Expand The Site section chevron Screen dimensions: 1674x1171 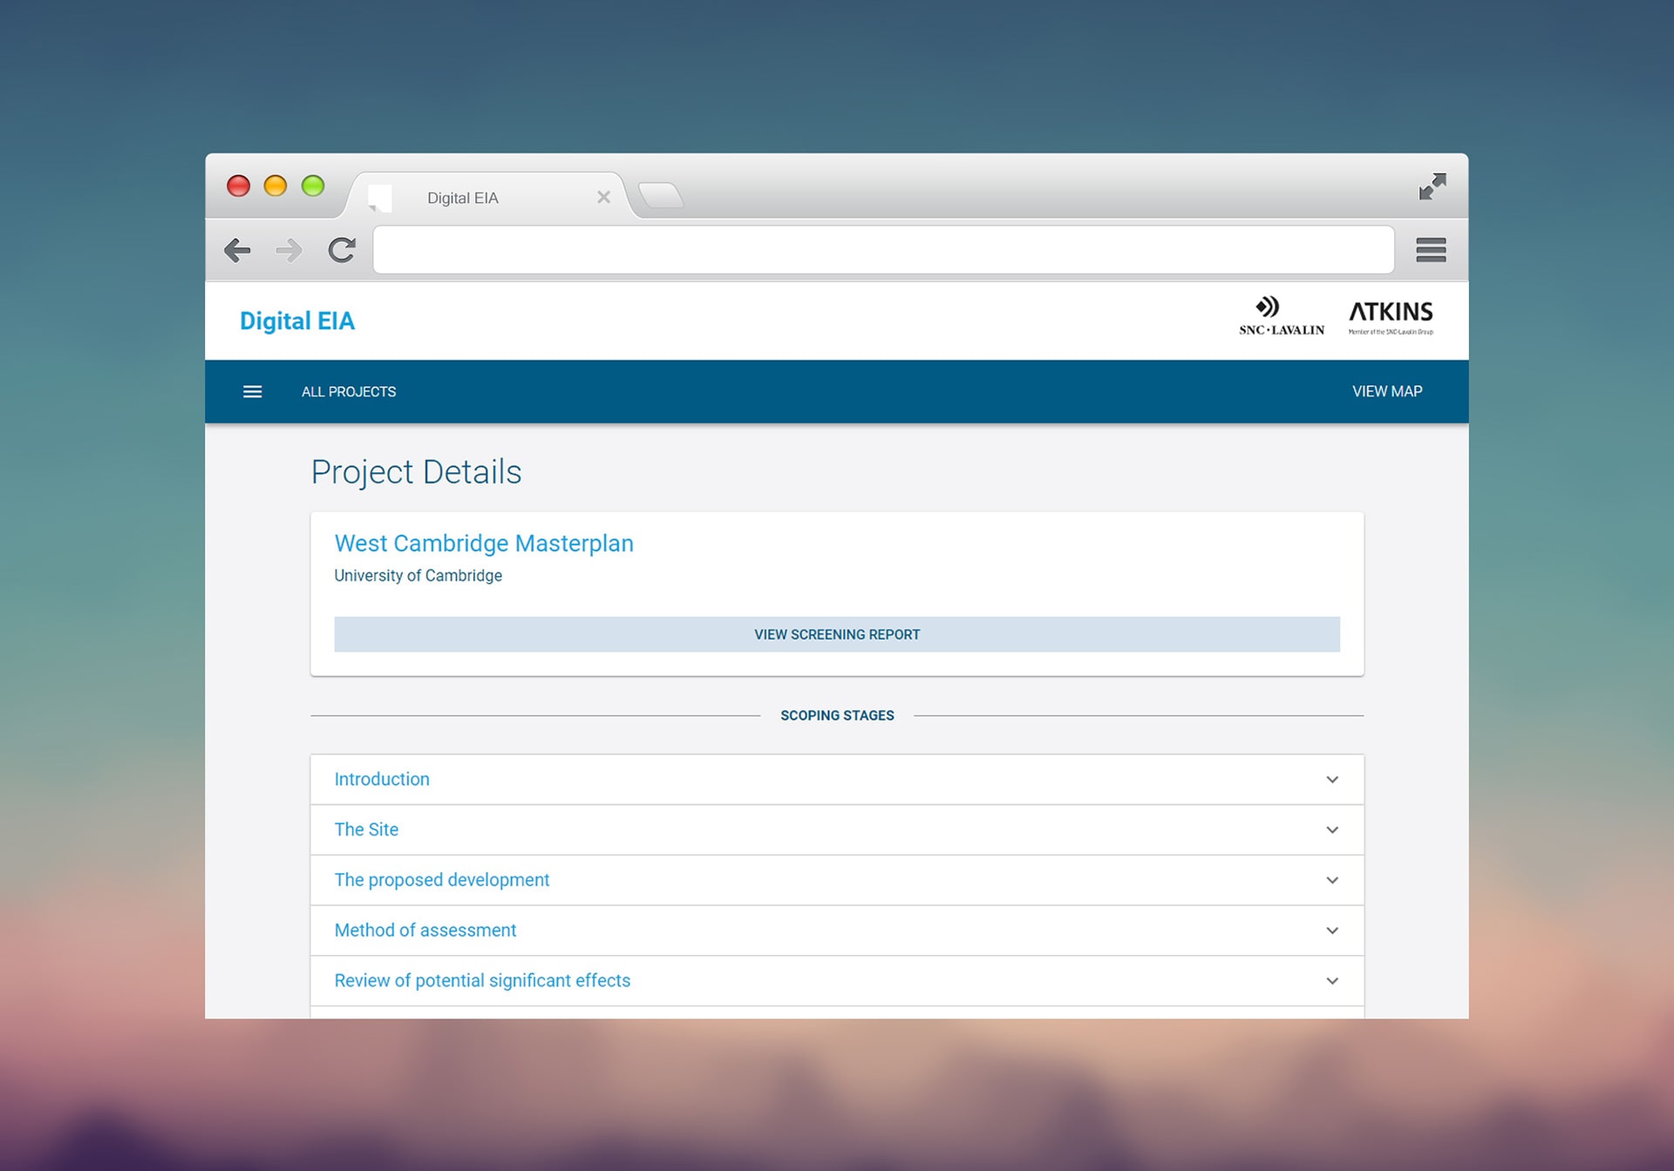coord(1331,830)
